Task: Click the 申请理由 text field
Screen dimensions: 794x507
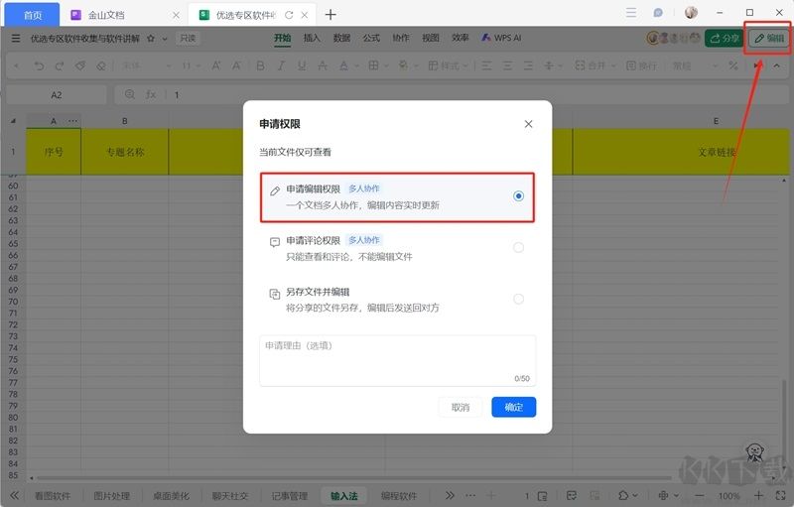Action: [398, 361]
